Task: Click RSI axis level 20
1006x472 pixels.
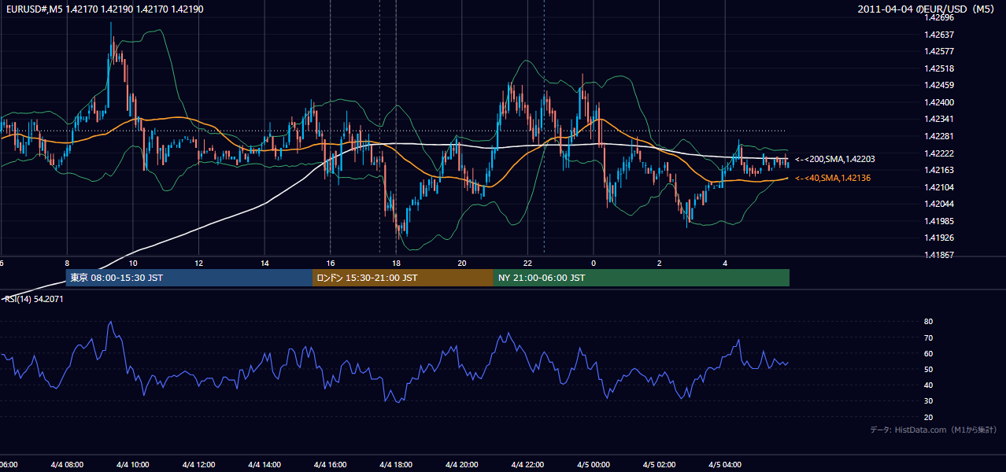Action: [928, 417]
